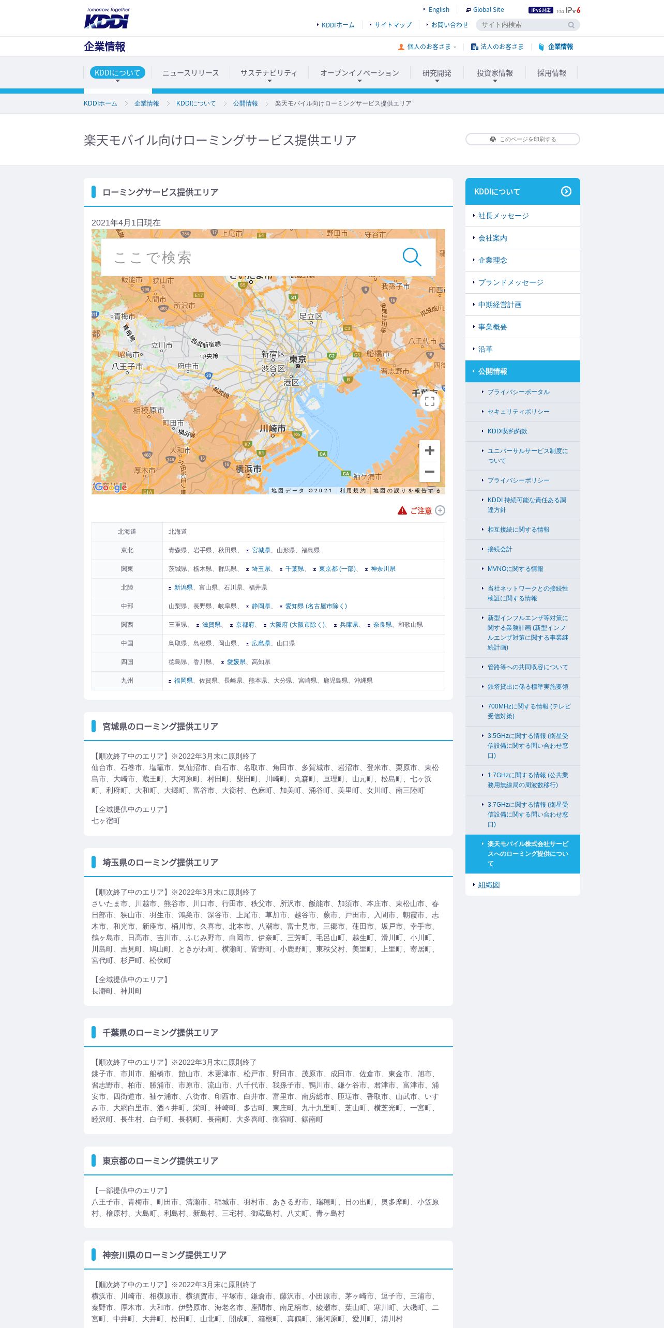Click the 企業情報 breadcrumb
Screen dimensions: 664x1328
[x=147, y=103]
